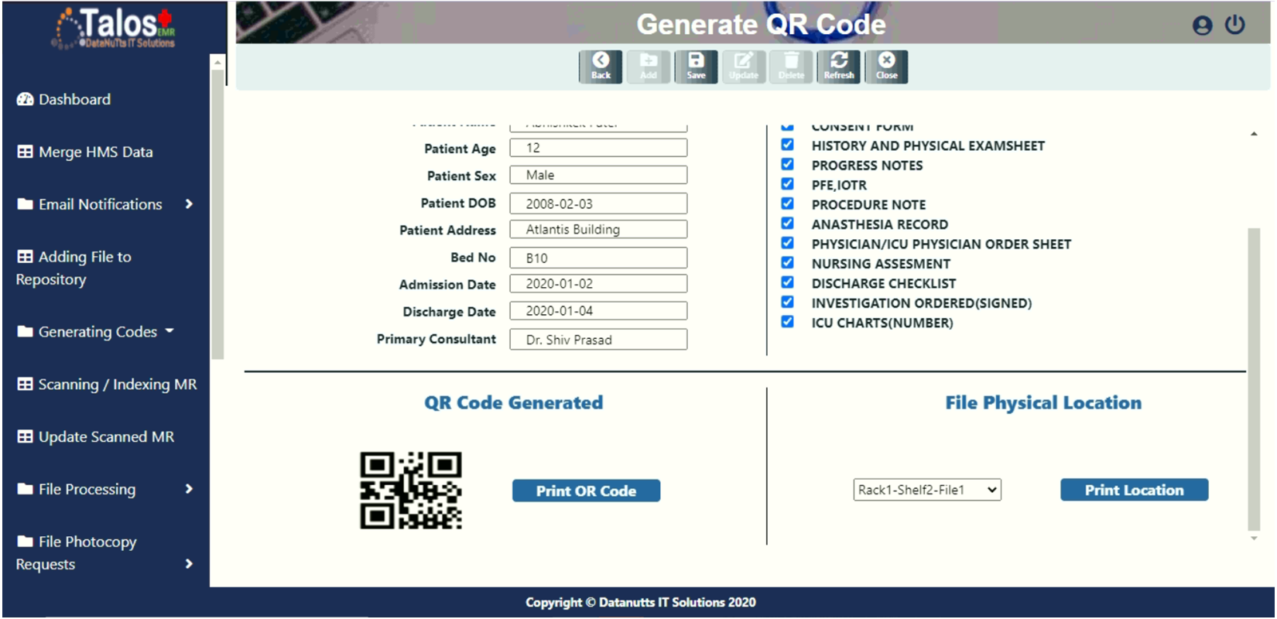Image resolution: width=1277 pixels, height=619 pixels.
Task: Open Merge HMS Data menu item
Action: [x=85, y=152]
